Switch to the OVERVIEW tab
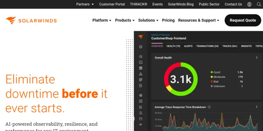The height and width of the screenshot is (131, 263). pos(157,46)
